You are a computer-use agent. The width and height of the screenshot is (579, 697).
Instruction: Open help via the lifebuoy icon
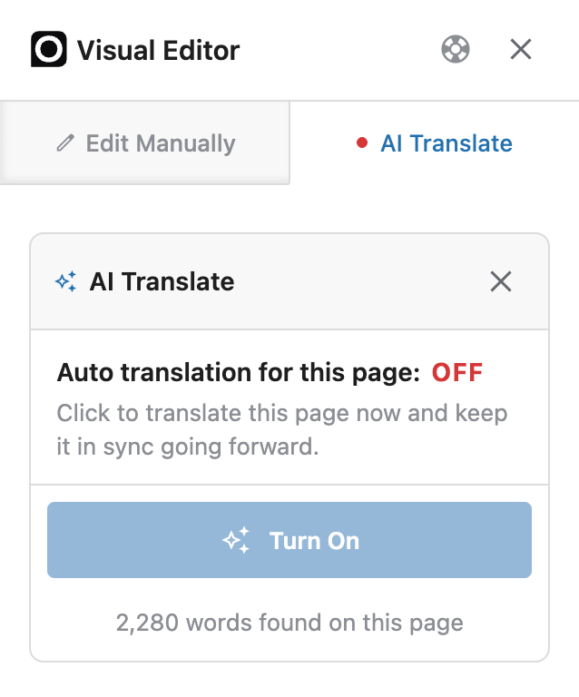coord(455,49)
